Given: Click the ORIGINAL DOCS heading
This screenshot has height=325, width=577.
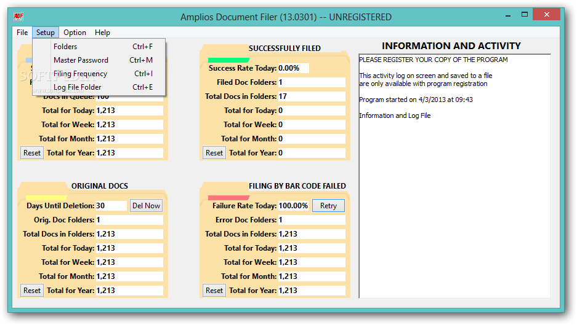Looking at the screenshot, I should pyautogui.click(x=100, y=186).
